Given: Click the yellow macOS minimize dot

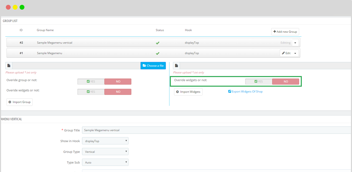Looking at the screenshot, I should [x=15, y=7].
